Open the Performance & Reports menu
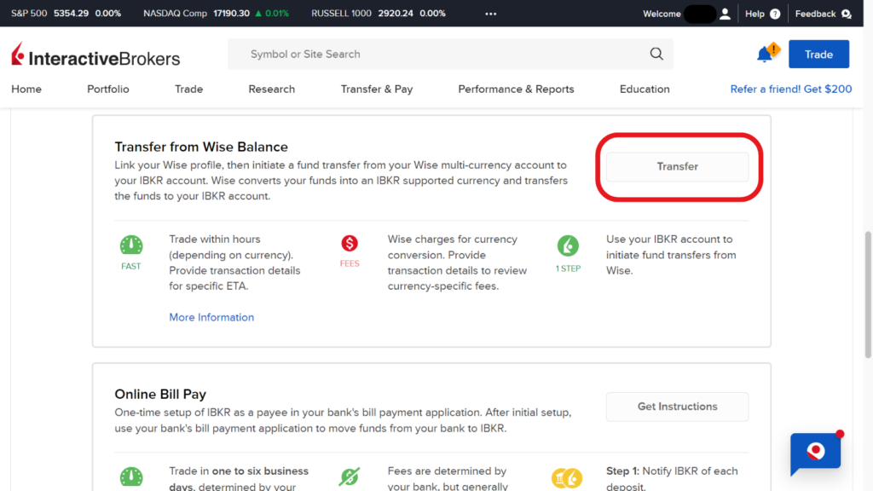The image size is (873, 491). coord(516,89)
